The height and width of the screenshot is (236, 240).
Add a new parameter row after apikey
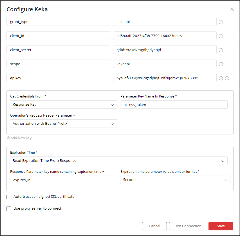pyautogui.click(x=227, y=78)
